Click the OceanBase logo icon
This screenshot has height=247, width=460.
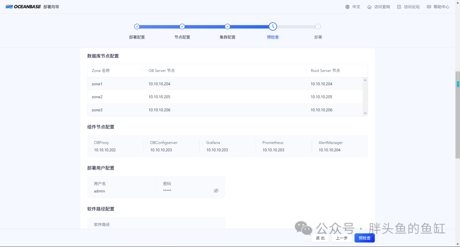9,6
